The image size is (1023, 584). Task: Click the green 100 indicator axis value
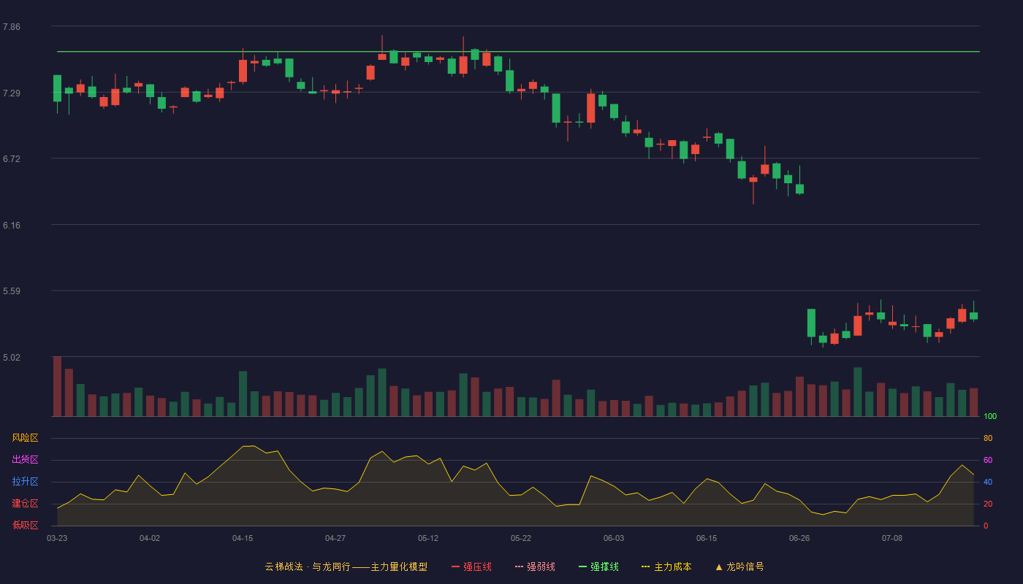click(x=990, y=417)
